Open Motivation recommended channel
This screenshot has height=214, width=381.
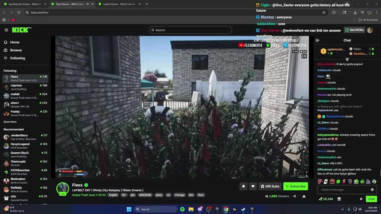click(25, 181)
